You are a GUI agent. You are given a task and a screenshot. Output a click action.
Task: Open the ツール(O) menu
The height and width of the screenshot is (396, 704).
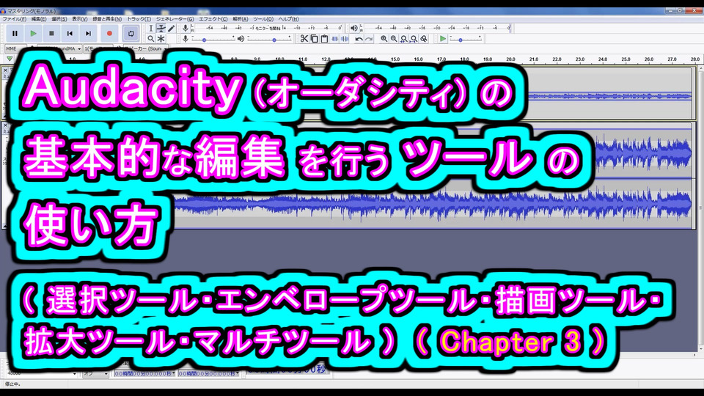263,19
